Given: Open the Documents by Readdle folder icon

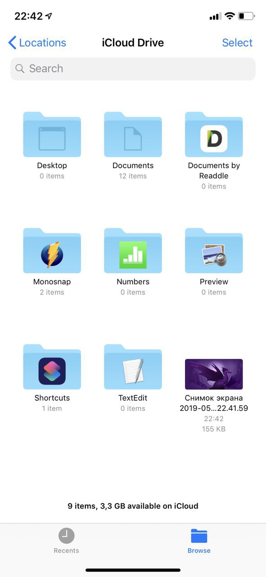Looking at the screenshot, I should [x=214, y=134].
